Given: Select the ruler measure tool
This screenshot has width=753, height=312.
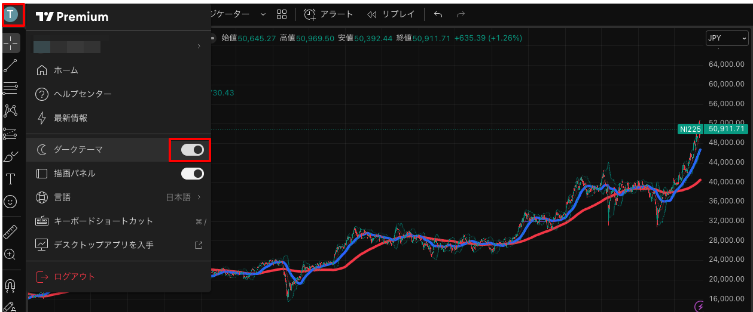Looking at the screenshot, I should pos(11,232).
